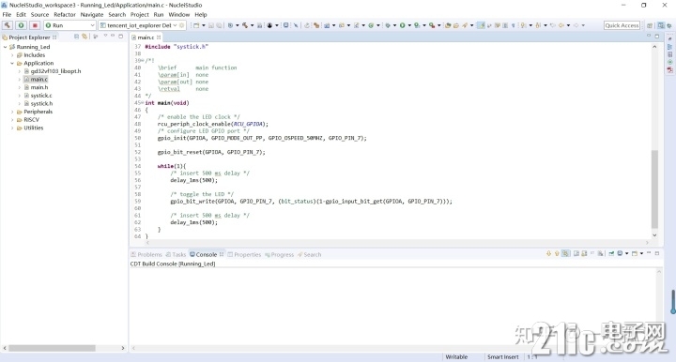Switch to the Search tab
Viewport: 676px width, 362px height.
tap(309, 254)
